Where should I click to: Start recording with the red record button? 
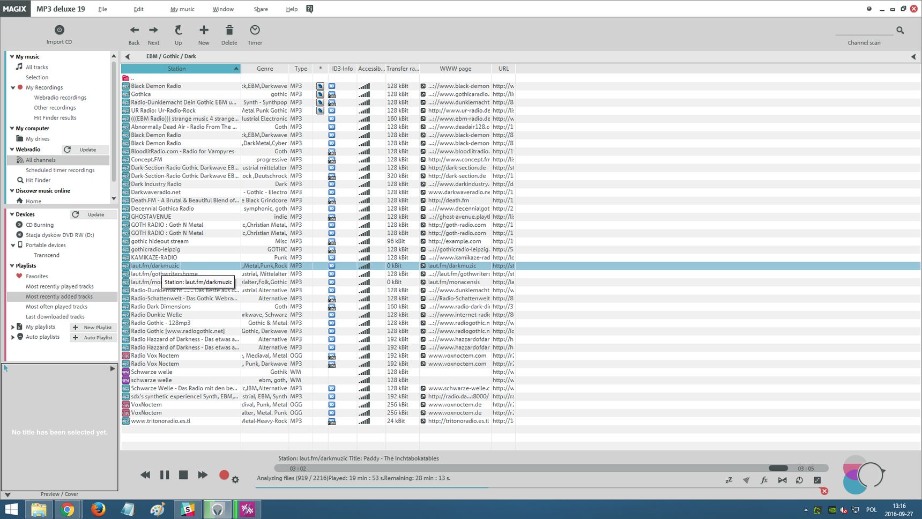click(x=224, y=474)
